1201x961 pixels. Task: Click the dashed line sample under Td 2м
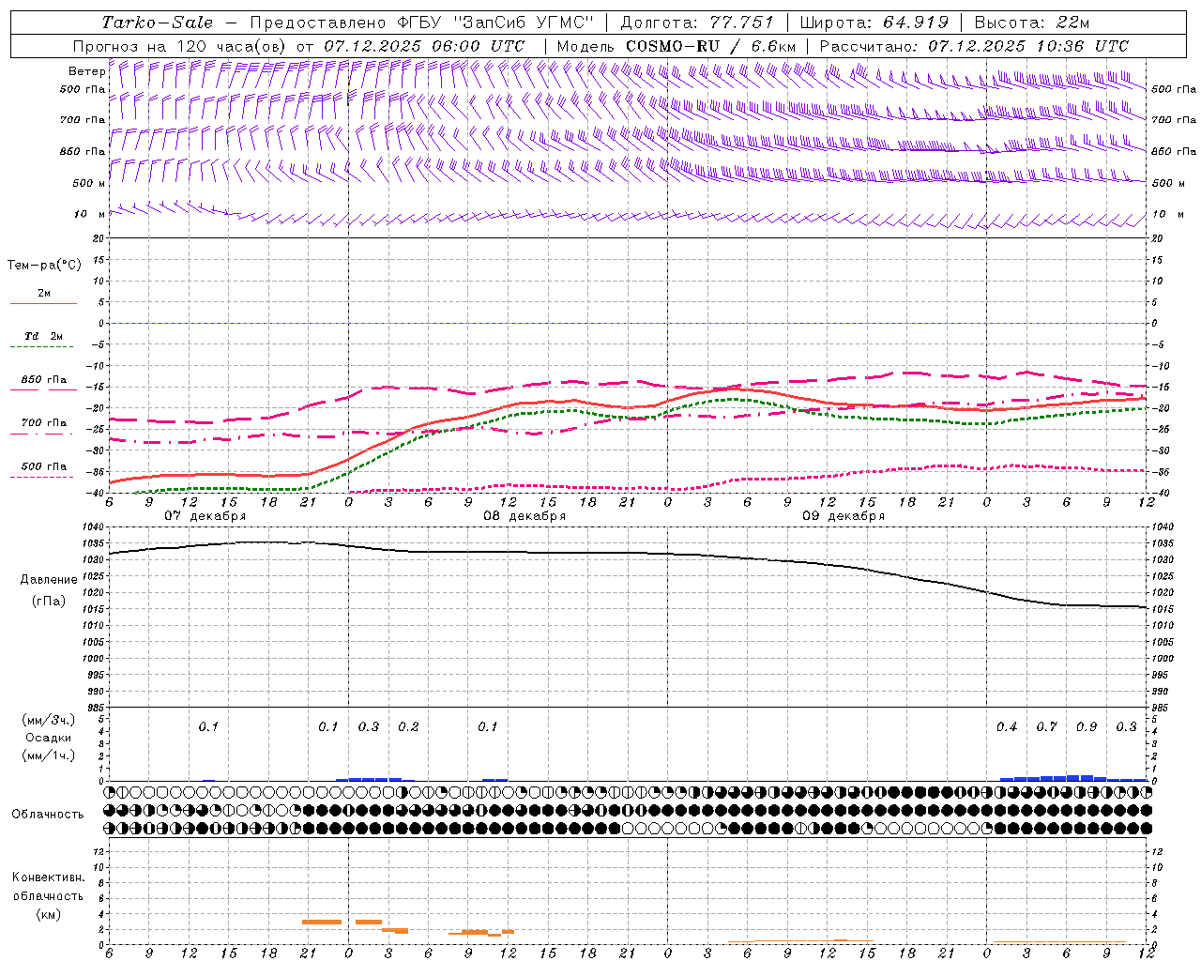(43, 347)
